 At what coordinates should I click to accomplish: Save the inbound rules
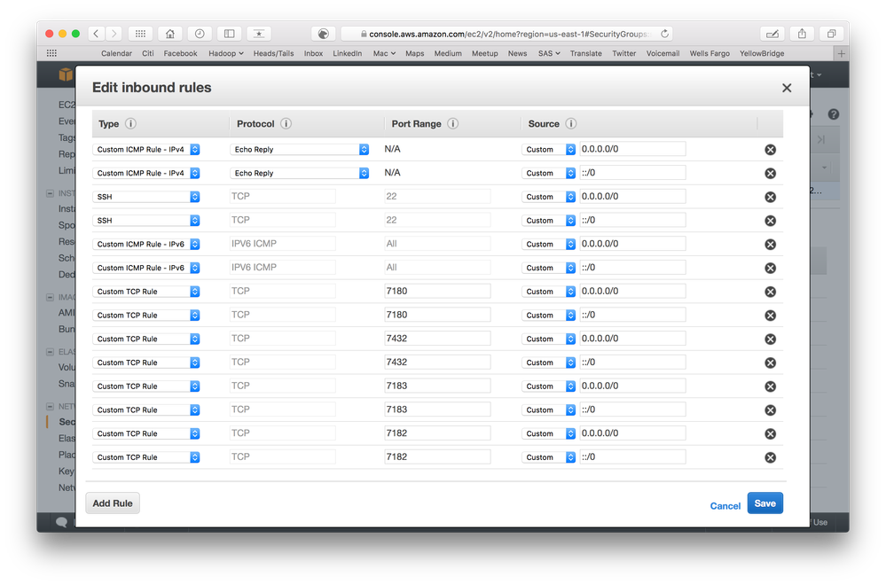(764, 503)
